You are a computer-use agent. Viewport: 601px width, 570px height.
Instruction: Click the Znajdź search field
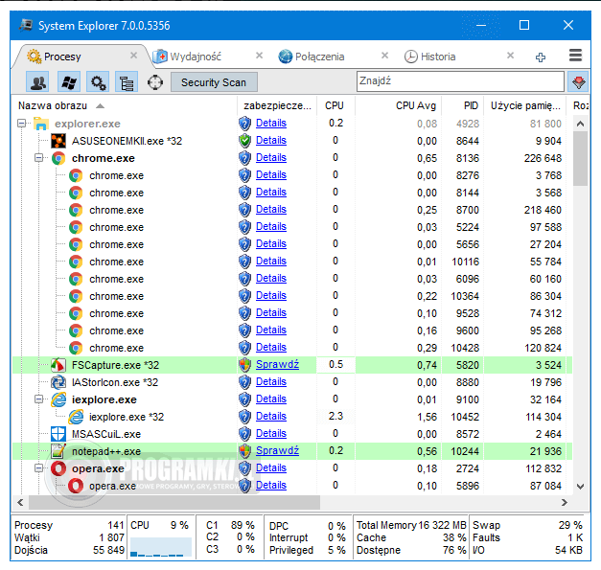460,81
